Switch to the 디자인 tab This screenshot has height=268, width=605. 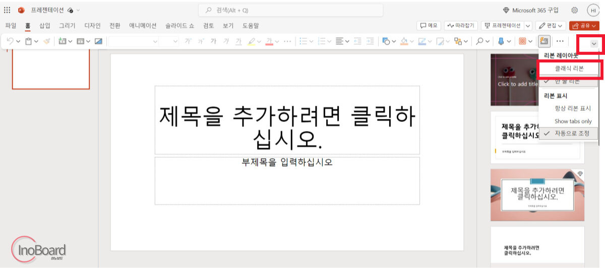click(x=93, y=25)
